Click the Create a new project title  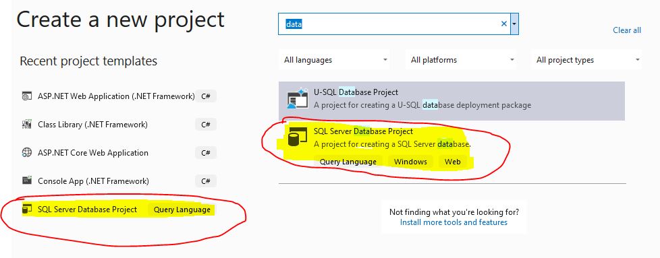click(x=120, y=20)
